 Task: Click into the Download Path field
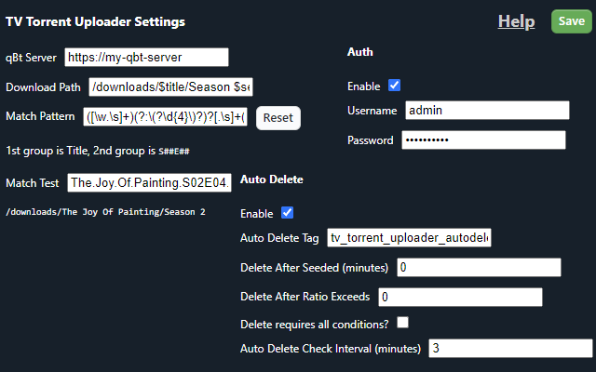[170, 87]
